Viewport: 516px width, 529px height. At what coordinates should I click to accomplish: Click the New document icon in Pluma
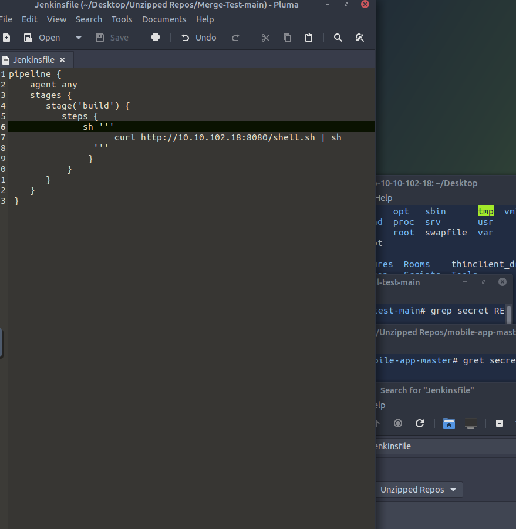6,38
